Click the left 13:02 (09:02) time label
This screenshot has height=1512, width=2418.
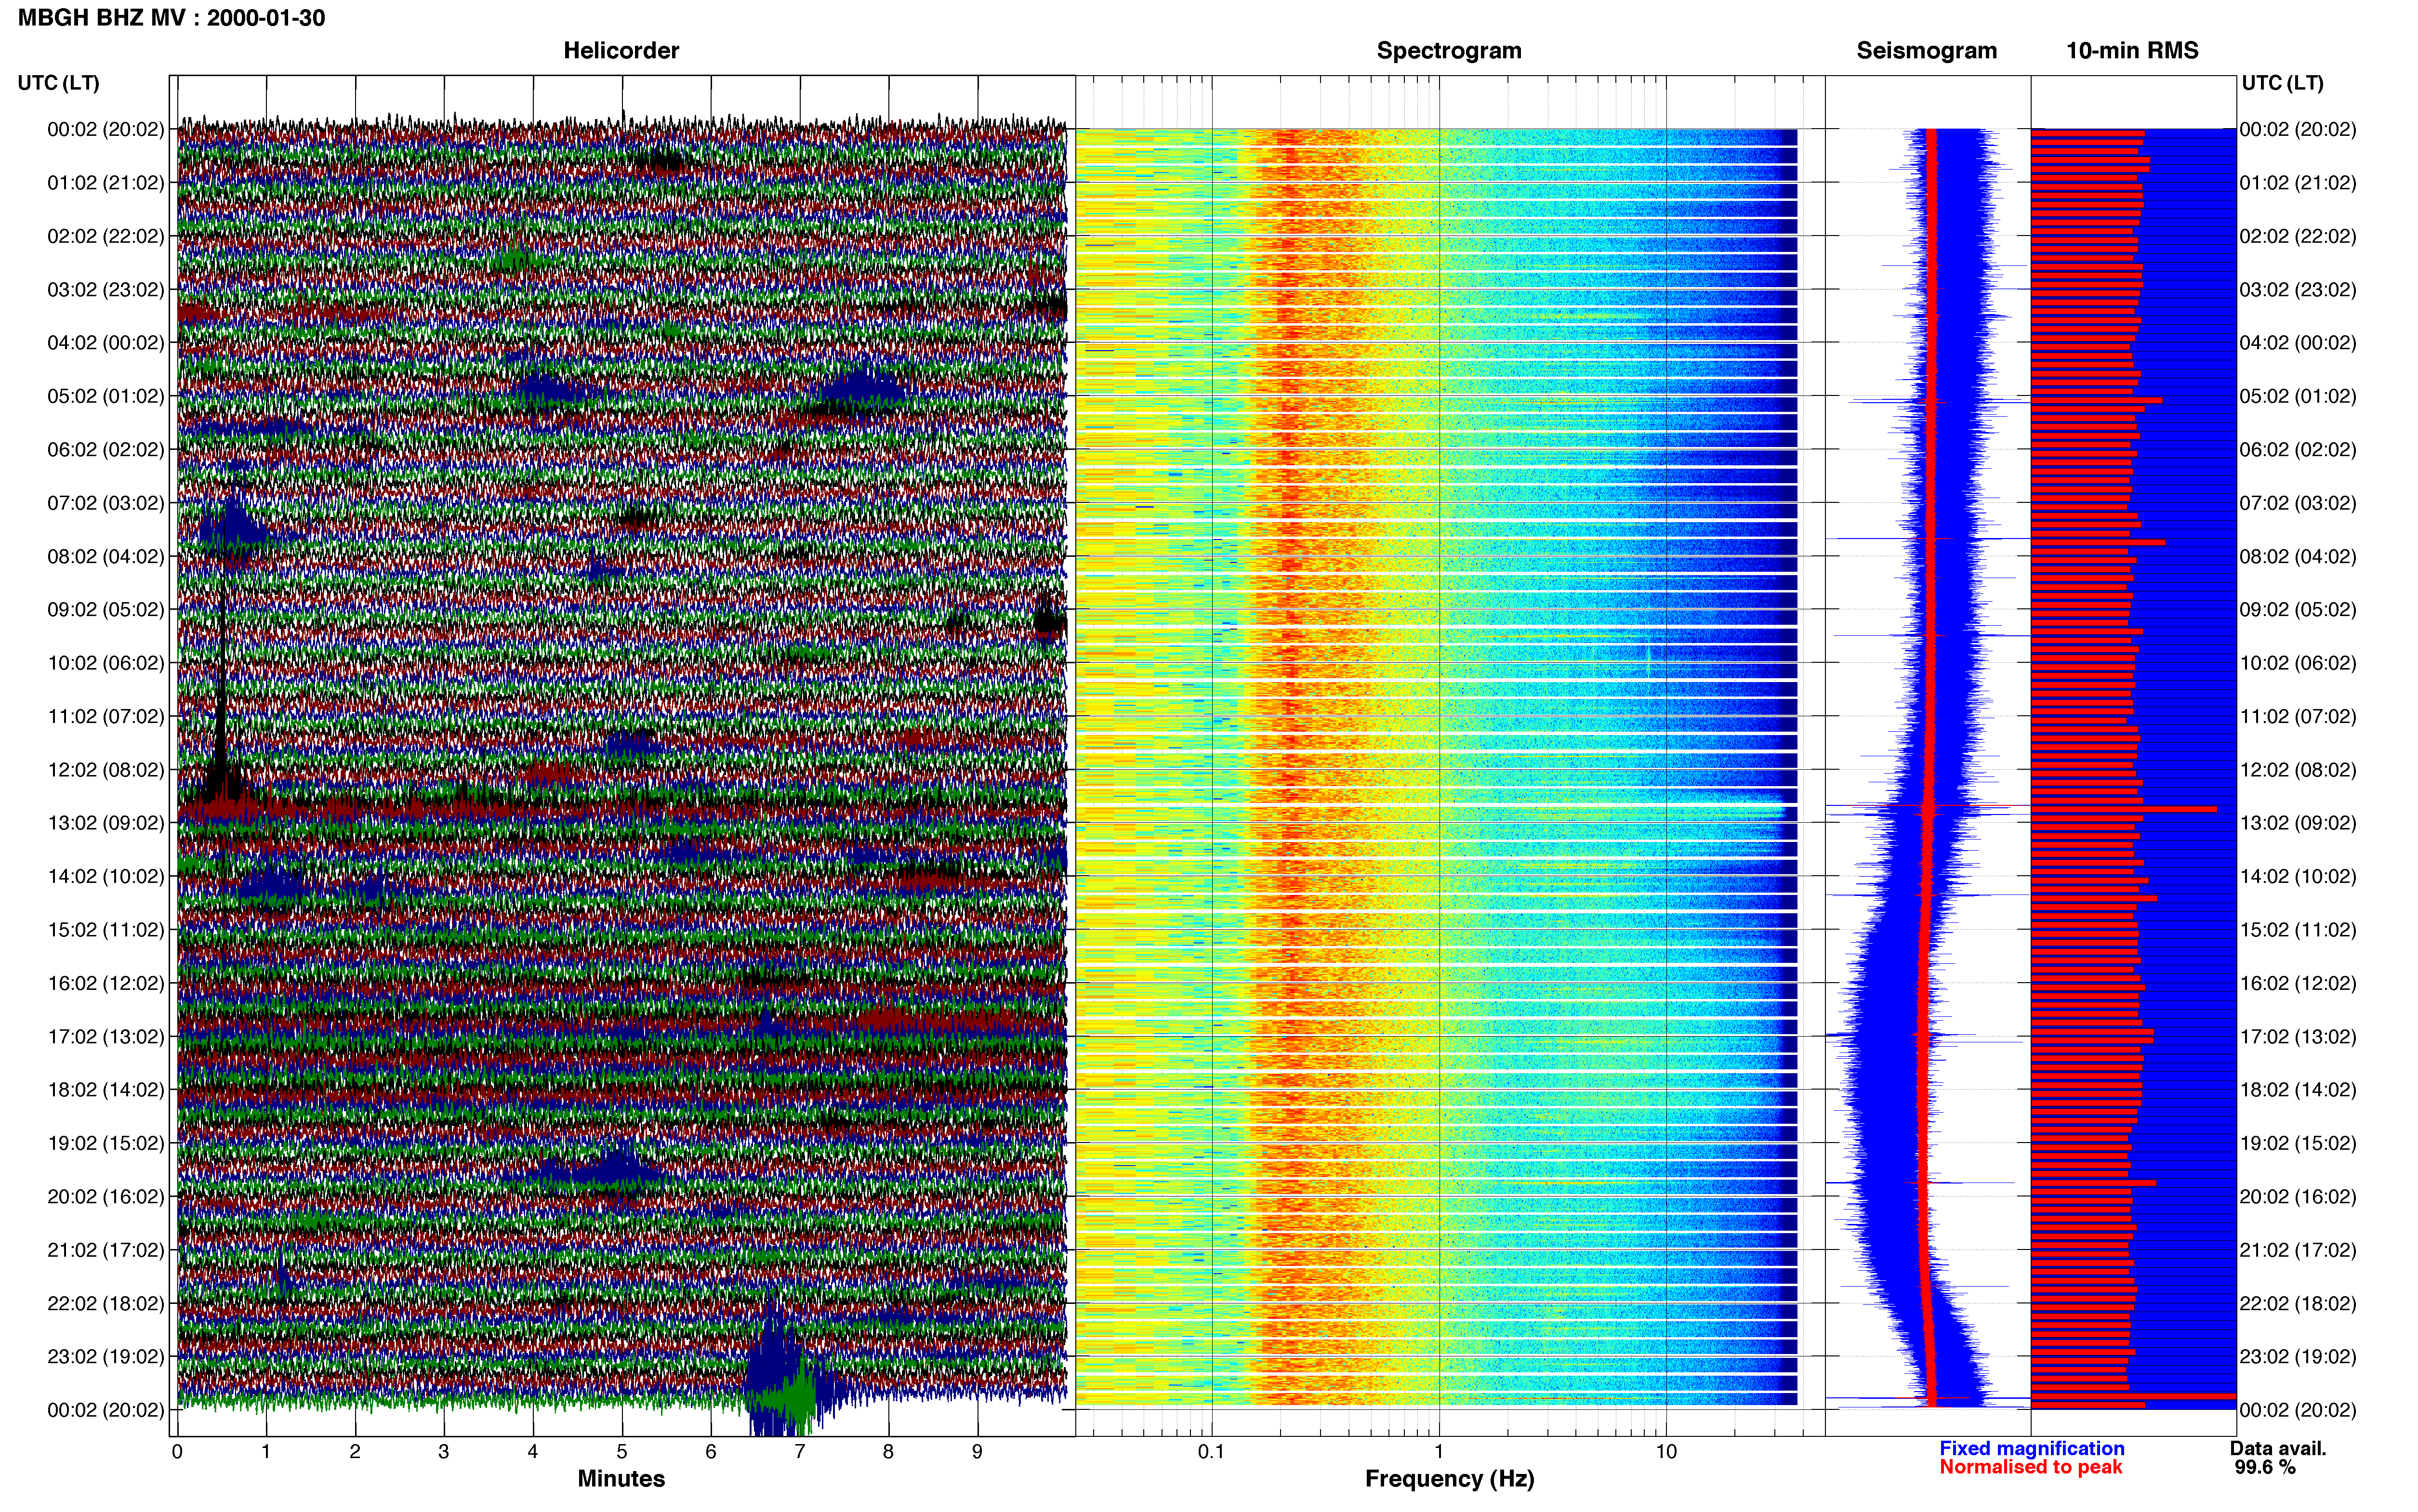pyautogui.click(x=105, y=823)
